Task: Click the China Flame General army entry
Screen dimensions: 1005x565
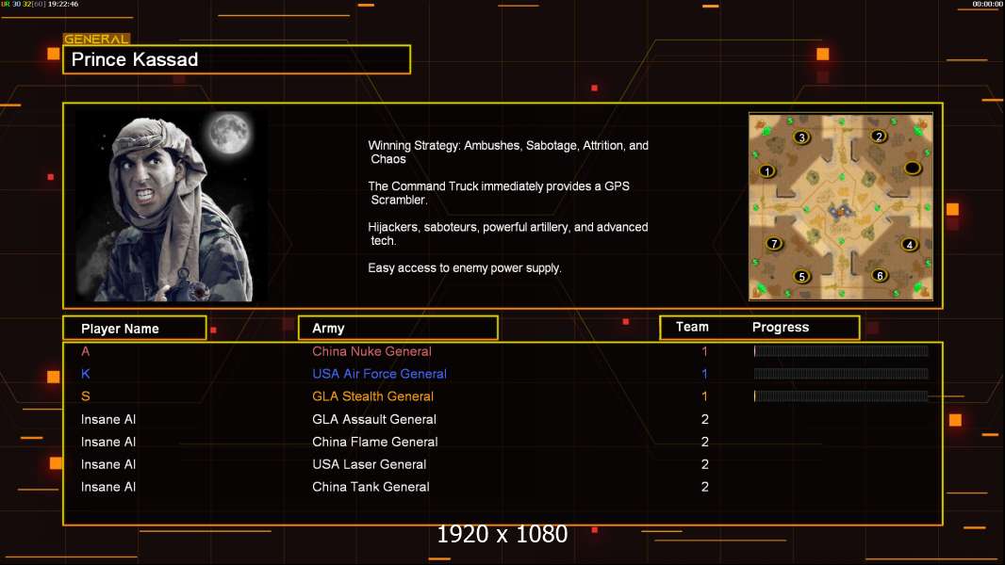Action: pyautogui.click(x=375, y=442)
